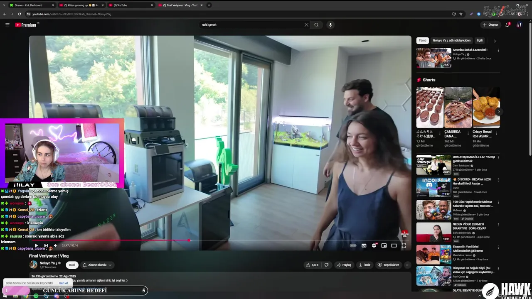Viewport: 532px width, 299px height.
Task: Open Amerika Sokak Lezzetleri video thumbnail
Action: coord(433,58)
